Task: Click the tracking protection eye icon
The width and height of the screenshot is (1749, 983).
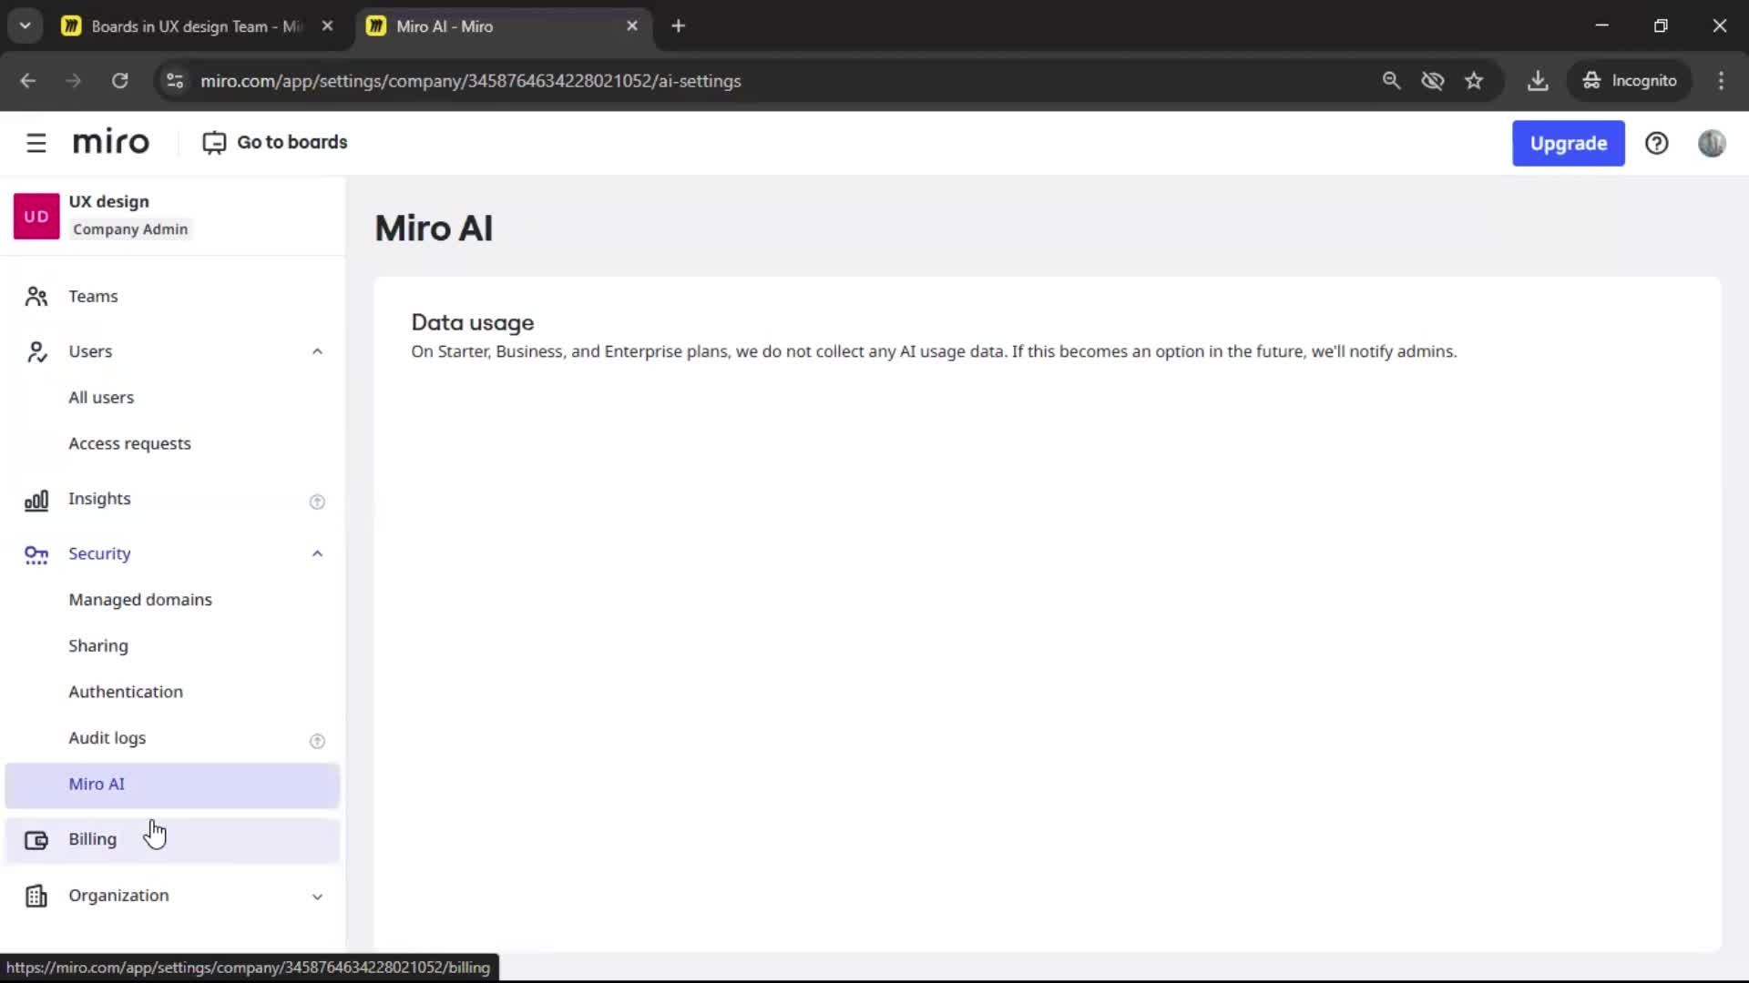Action: pyautogui.click(x=1433, y=80)
